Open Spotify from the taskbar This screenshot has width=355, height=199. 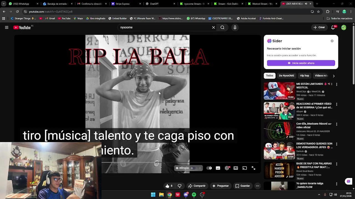(x=194, y=195)
